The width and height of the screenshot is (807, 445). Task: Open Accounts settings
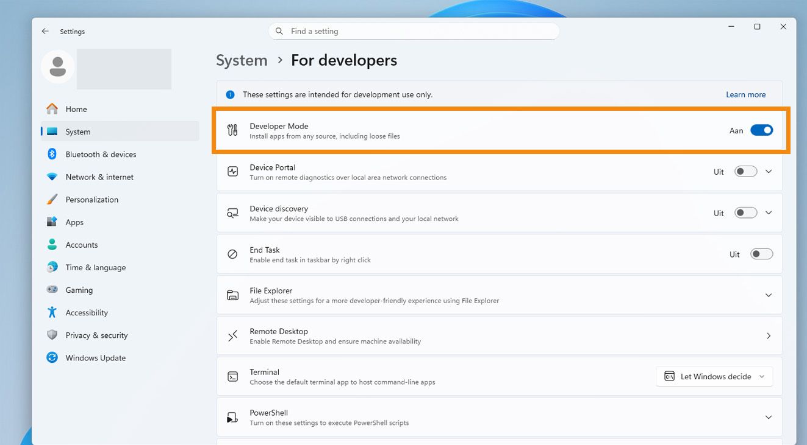pyautogui.click(x=120, y=245)
